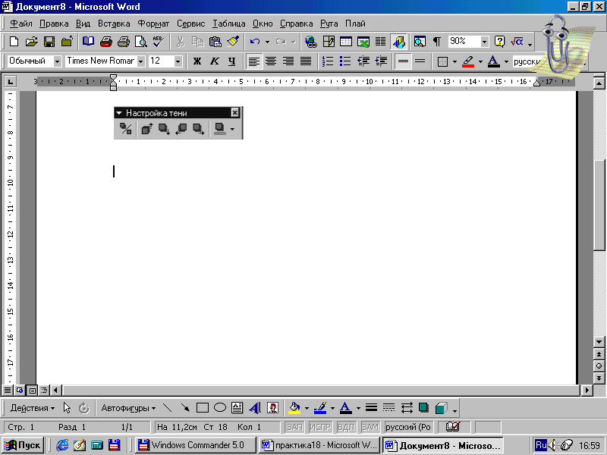Insert WordArt object

click(255, 408)
